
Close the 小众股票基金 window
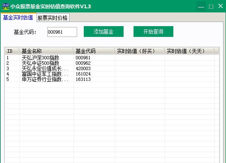tap(221, 6)
